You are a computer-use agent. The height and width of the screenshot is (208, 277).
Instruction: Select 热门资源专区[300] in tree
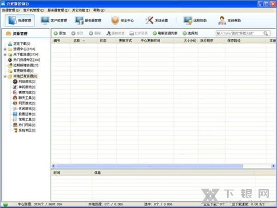pyautogui.click(x=26, y=60)
